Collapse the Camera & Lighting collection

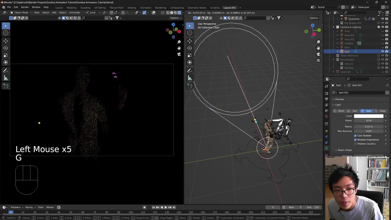334,27
